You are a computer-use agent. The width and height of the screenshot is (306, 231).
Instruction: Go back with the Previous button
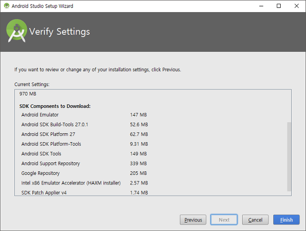[193, 220]
